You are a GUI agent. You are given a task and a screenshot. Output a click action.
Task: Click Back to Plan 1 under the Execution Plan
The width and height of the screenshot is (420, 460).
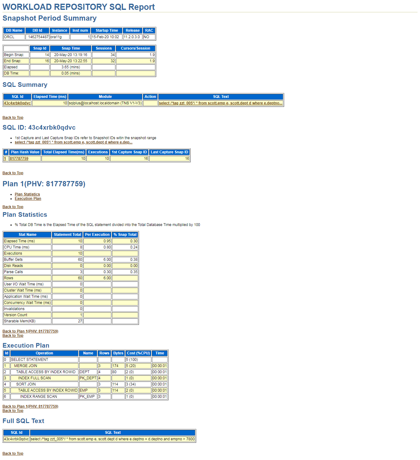click(15, 406)
